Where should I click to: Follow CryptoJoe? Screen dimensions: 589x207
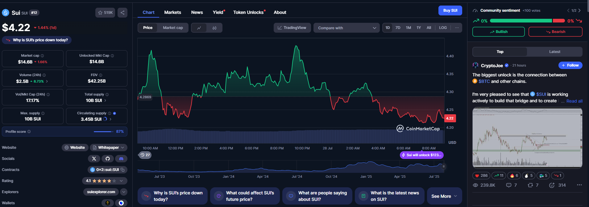570,65
